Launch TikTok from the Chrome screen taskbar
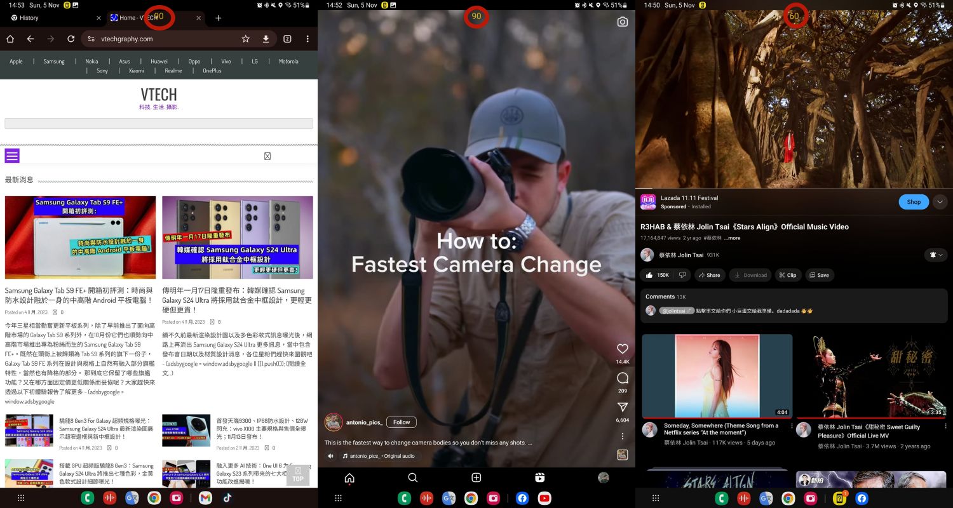This screenshot has height=508, width=953. (x=227, y=498)
